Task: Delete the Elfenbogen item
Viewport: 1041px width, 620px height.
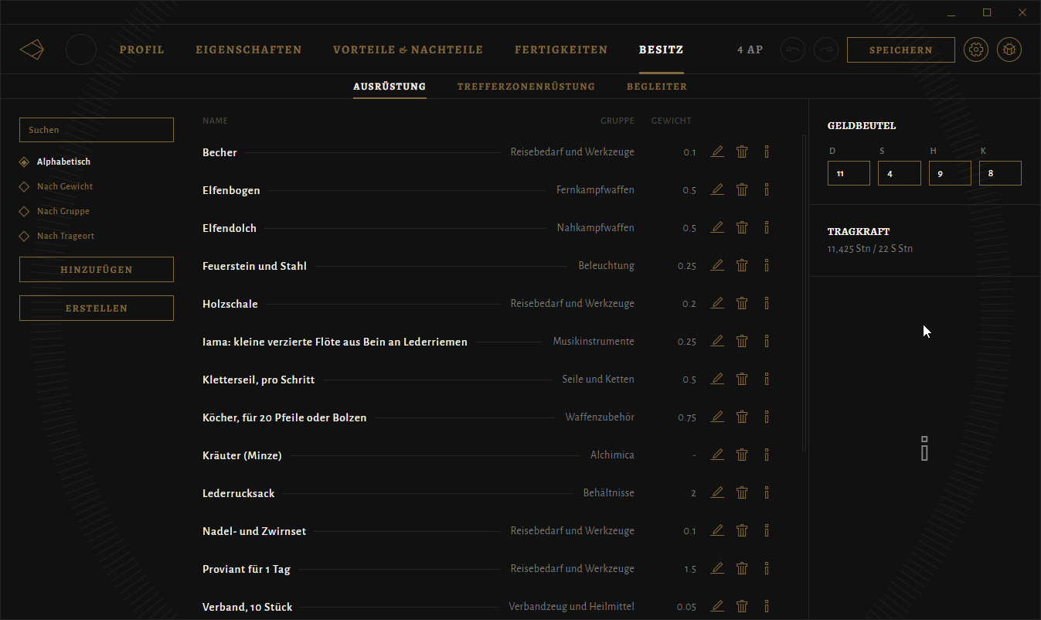Action: (x=742, y=189)
